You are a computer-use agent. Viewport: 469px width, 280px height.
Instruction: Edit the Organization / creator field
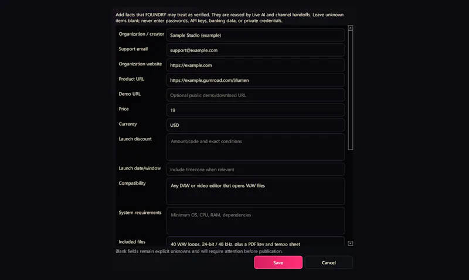tap(256, 35)
